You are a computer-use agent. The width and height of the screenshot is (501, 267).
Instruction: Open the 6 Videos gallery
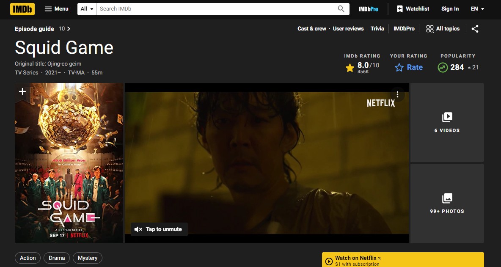pos(447,123)
